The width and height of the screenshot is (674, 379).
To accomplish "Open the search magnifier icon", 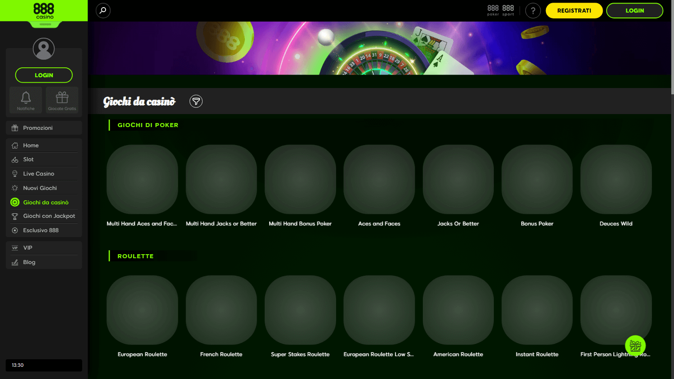I will [x=103, y=10].
